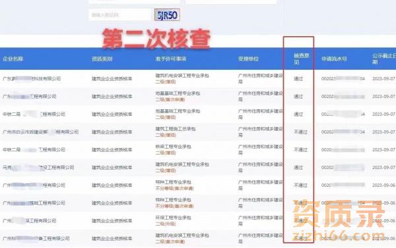Click the 企业名称 column header
396x248 pixels.
click(x=13, y=59)
